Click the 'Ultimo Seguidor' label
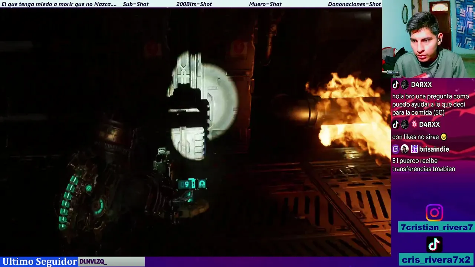This screenshot has width=475, height=267. pos(40,261)
